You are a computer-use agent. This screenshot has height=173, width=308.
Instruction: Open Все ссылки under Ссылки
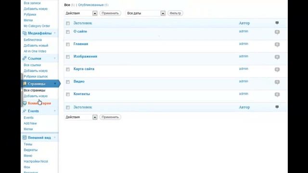(32, 65)
